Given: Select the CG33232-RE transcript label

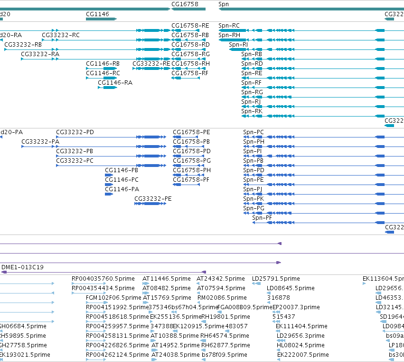Looking at the screenshot, I should click(x=151, y=64).
